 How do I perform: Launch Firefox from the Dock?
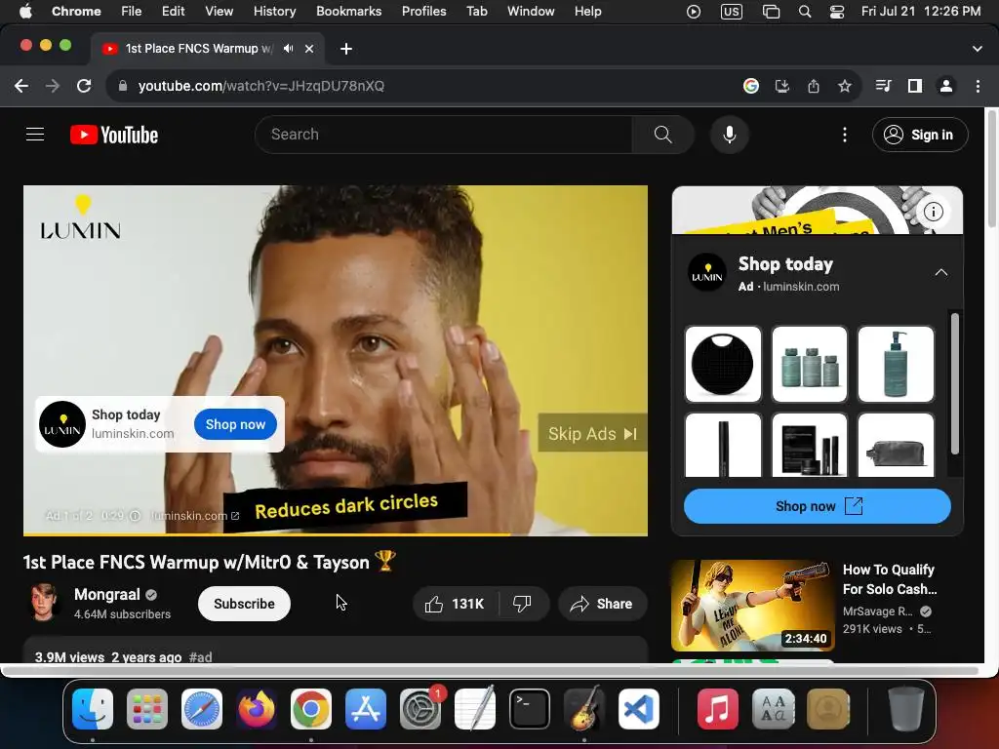tap(257, 708)
